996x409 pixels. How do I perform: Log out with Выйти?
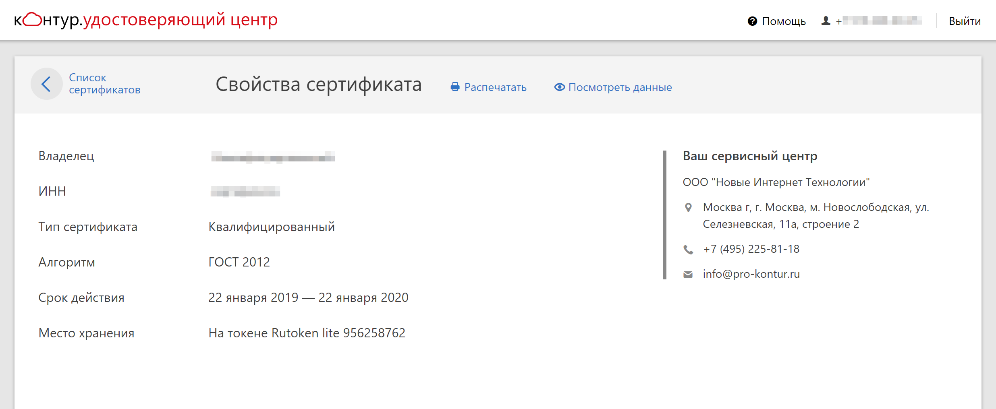[965, 21]
